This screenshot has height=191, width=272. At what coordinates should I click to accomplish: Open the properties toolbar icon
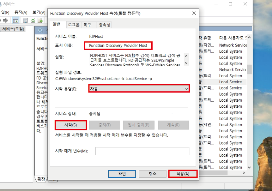pyautogui.click(x=25, y=20)
